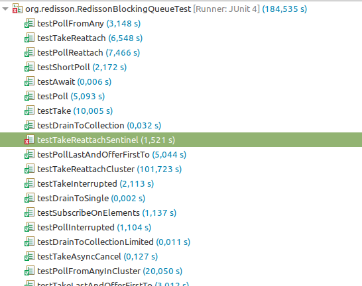This screenshot has width=362, height=286.
Task: Click the icon beside testPollLastAndOfferFirstTo
Action: point(30,154)
